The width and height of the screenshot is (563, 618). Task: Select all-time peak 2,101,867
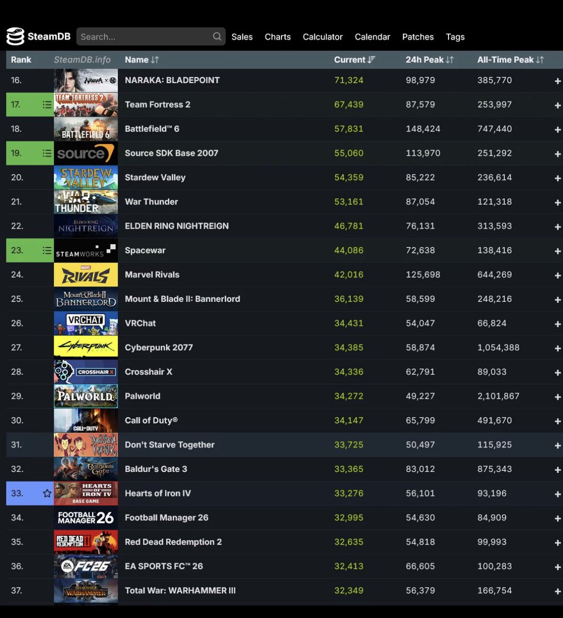click(x=498, y=396)
